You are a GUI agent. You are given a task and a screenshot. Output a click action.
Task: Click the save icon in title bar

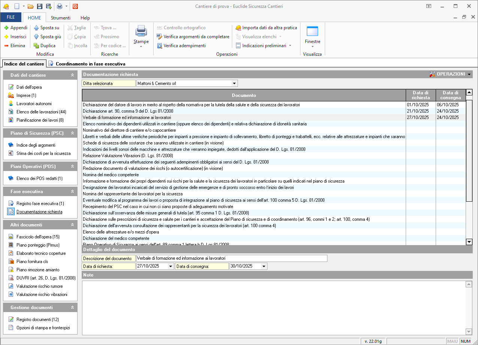click(40, 6)
